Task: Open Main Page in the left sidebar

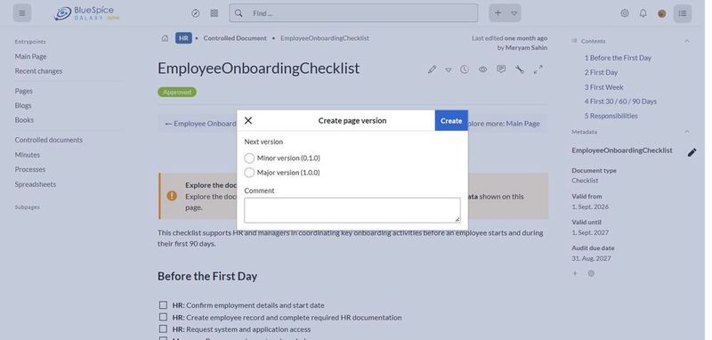Action: 30,56
